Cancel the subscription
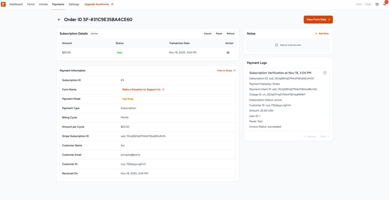 click(207, 34)
